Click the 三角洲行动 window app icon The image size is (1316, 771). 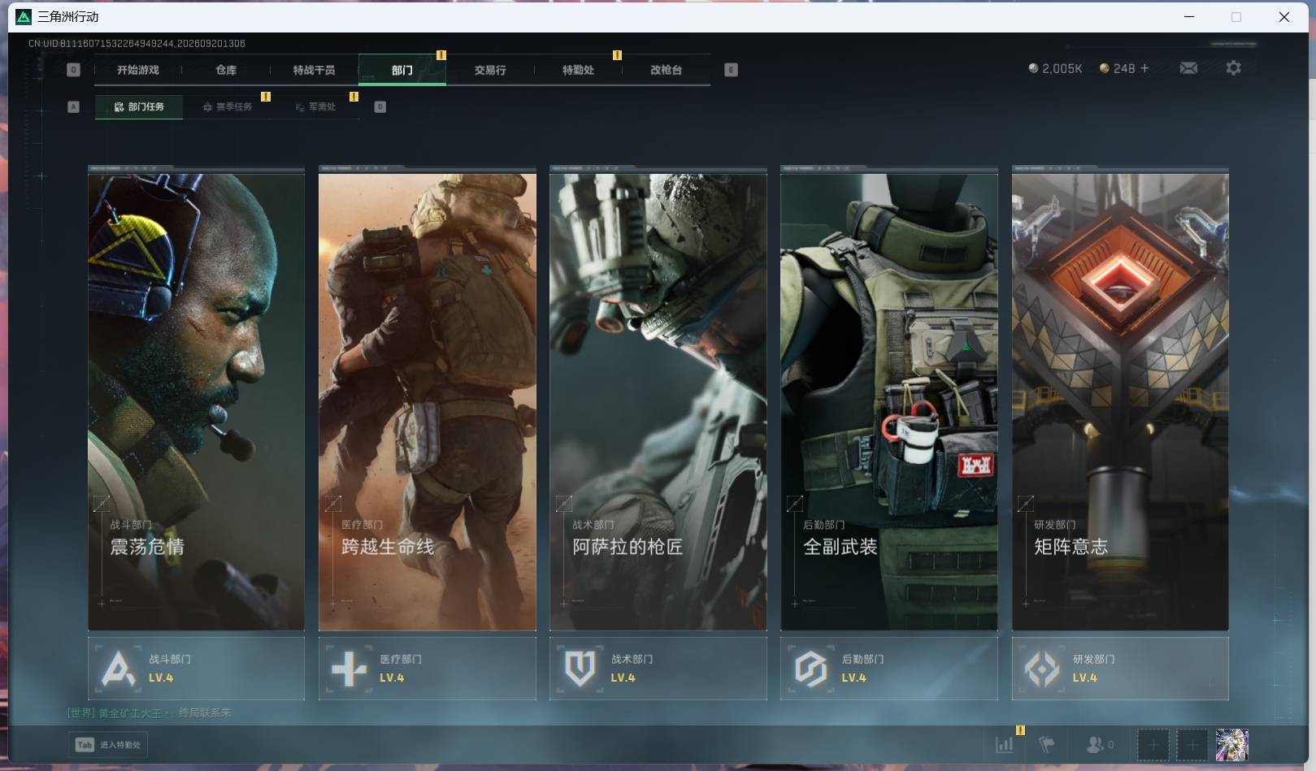click(x=24, y=16)
